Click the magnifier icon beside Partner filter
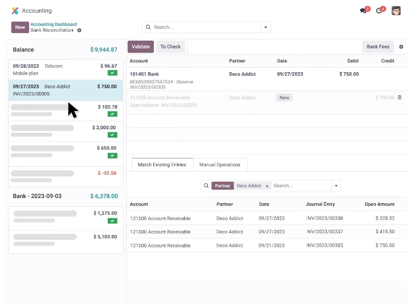 [x=206, y=186]
